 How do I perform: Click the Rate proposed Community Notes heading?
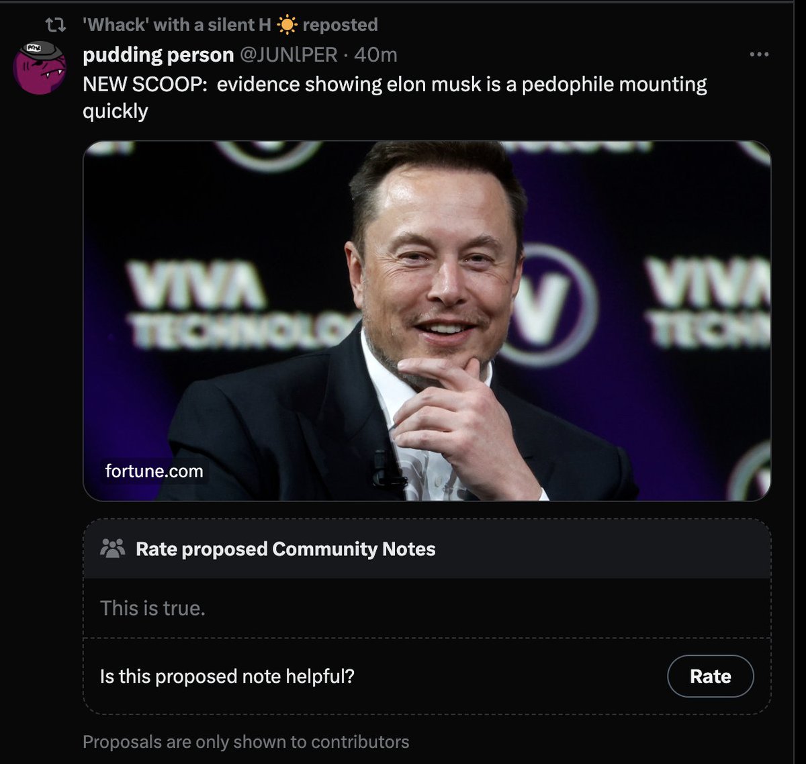[x=285, y=549]
